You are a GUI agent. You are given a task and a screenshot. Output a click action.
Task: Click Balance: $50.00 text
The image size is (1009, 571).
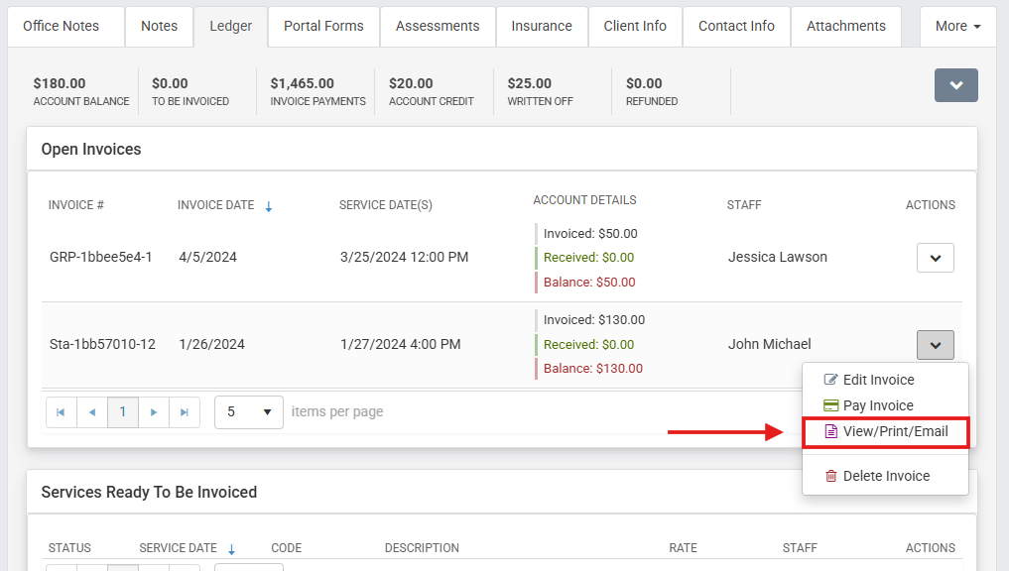coord(589,283)
